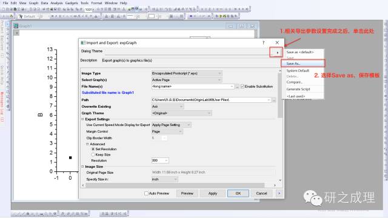Click the Preview button
This screenshot has height=218, width=388.
click(187, 193)
